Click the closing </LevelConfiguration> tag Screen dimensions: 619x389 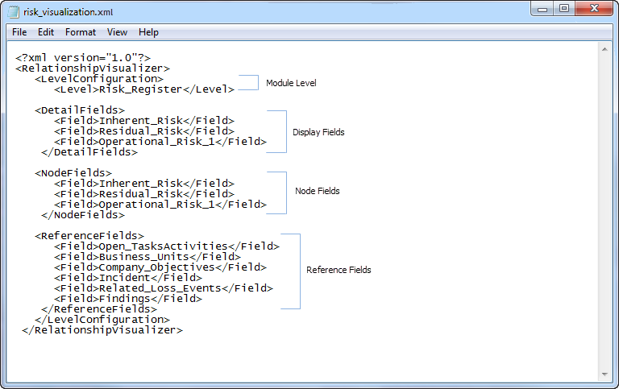(102, 320)
